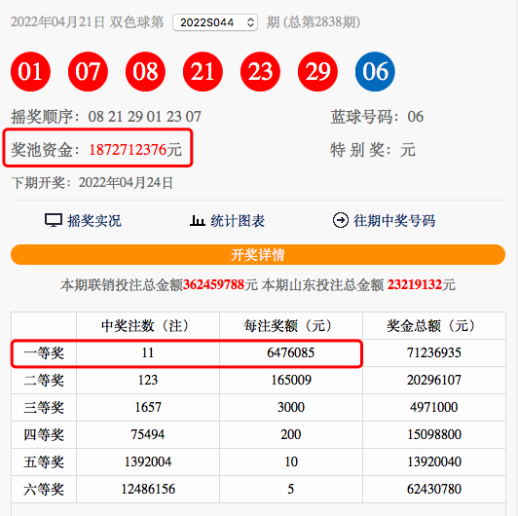This screenshot has height=516, width=518.
Task: Click the monitor icon beside 摇奖实况
Action: coord(54,220)
